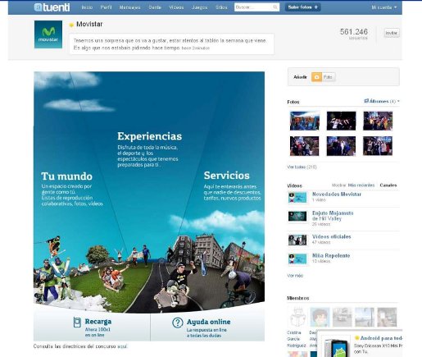Viewport: 422px width, 357px height.
Task: Open the Juegos section
Action: 199,7
